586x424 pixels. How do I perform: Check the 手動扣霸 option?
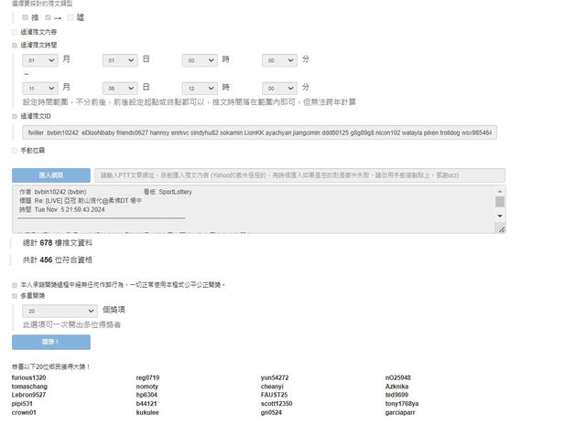point(15,150)
